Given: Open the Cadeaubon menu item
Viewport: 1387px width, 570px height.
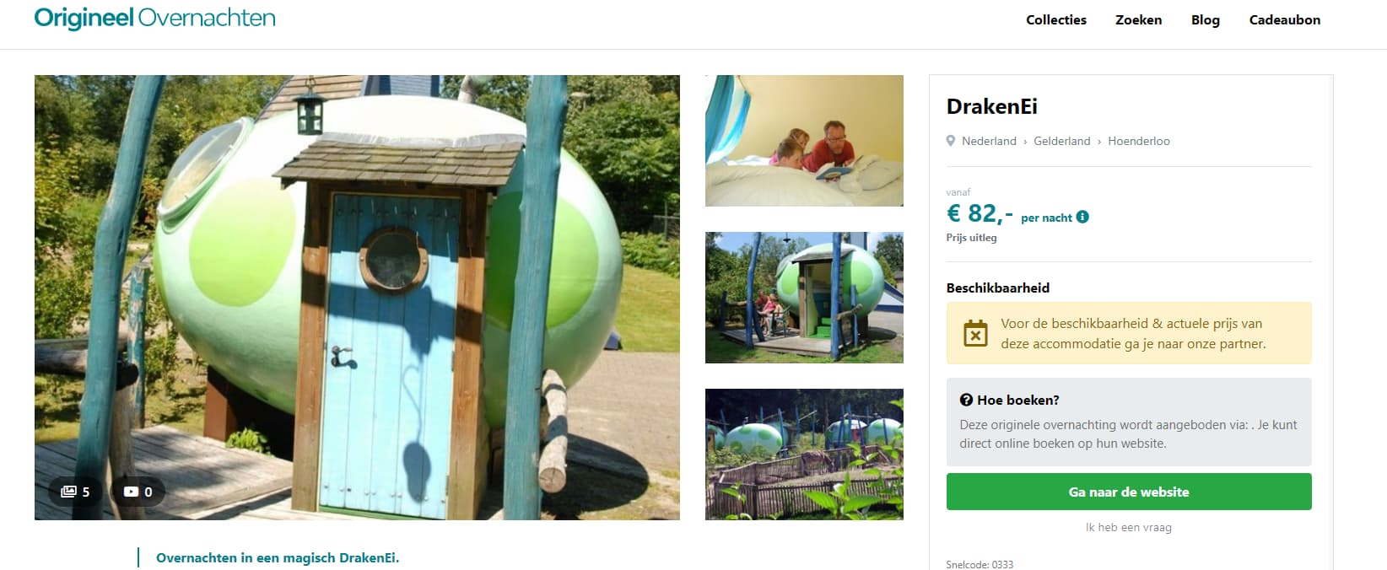Looking at the screenshot, I should 1285,19.
